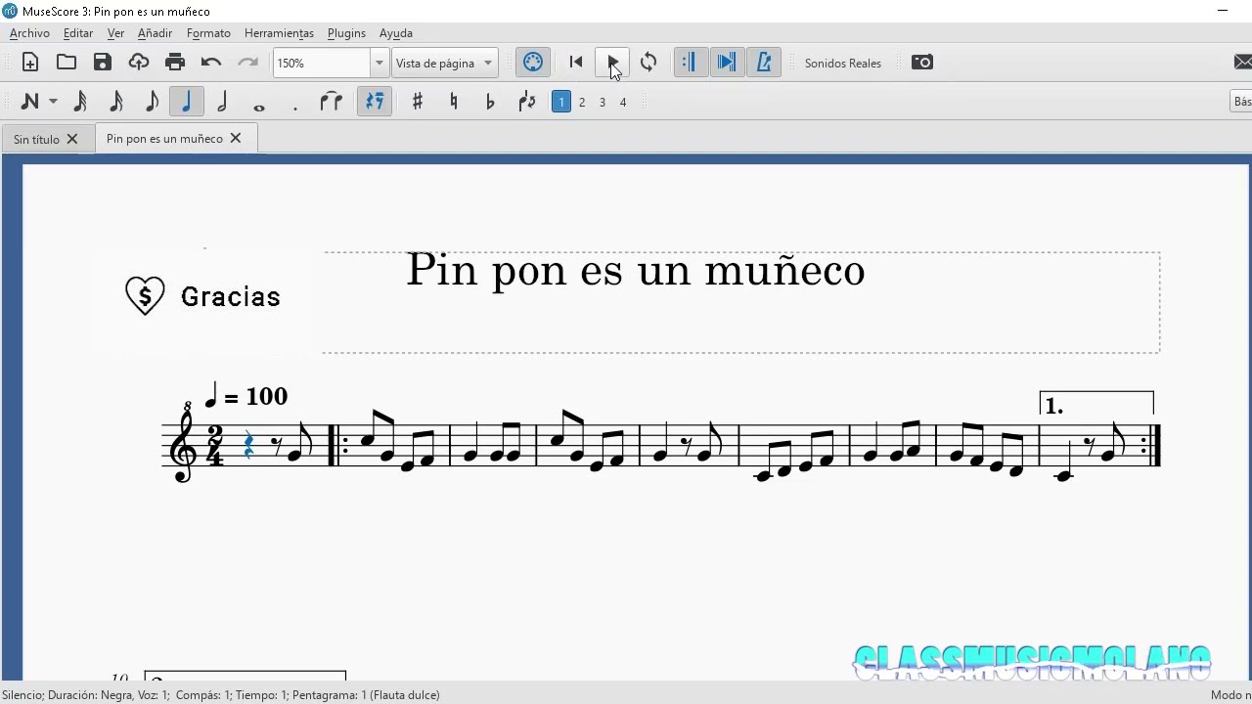Select eighth note duration
This screenshot has width=1252, height=704.
[x=152, y=102]
